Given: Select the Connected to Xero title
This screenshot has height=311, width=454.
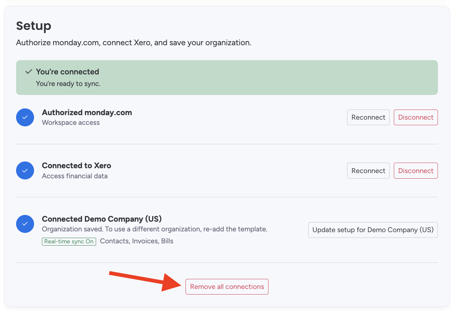Looking at the screenshot, I should [76, 166].
